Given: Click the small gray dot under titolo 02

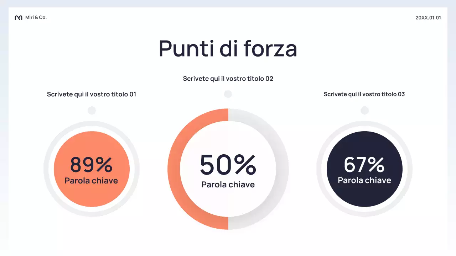Looking at the screenshot, I should pos(228,94).
